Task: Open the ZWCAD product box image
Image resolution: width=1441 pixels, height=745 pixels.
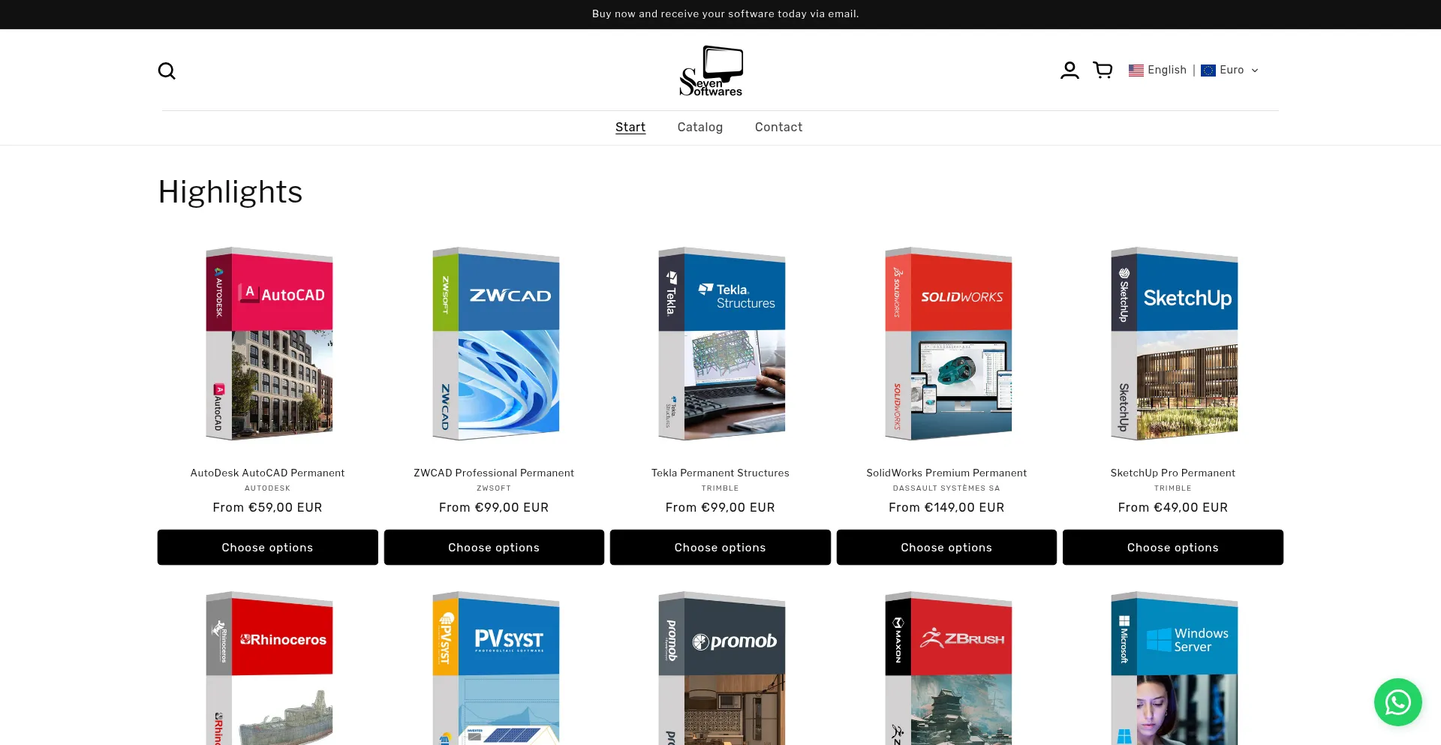Action: 496,344
